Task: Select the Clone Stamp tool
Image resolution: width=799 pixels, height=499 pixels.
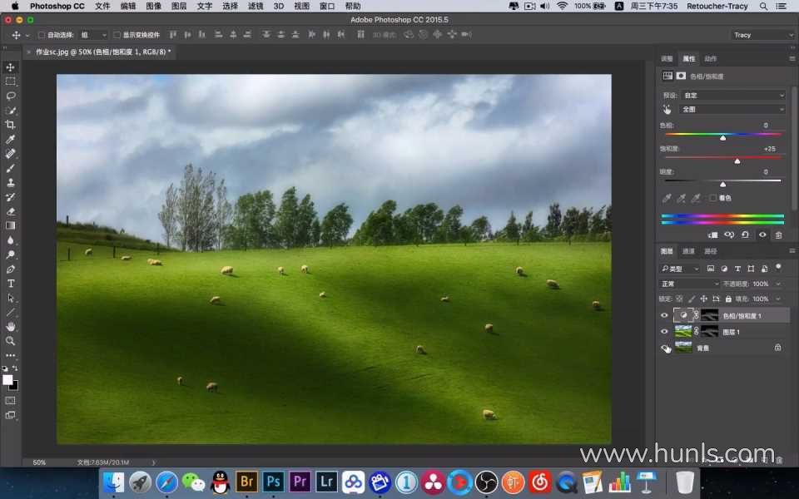Action: (10, 183)
